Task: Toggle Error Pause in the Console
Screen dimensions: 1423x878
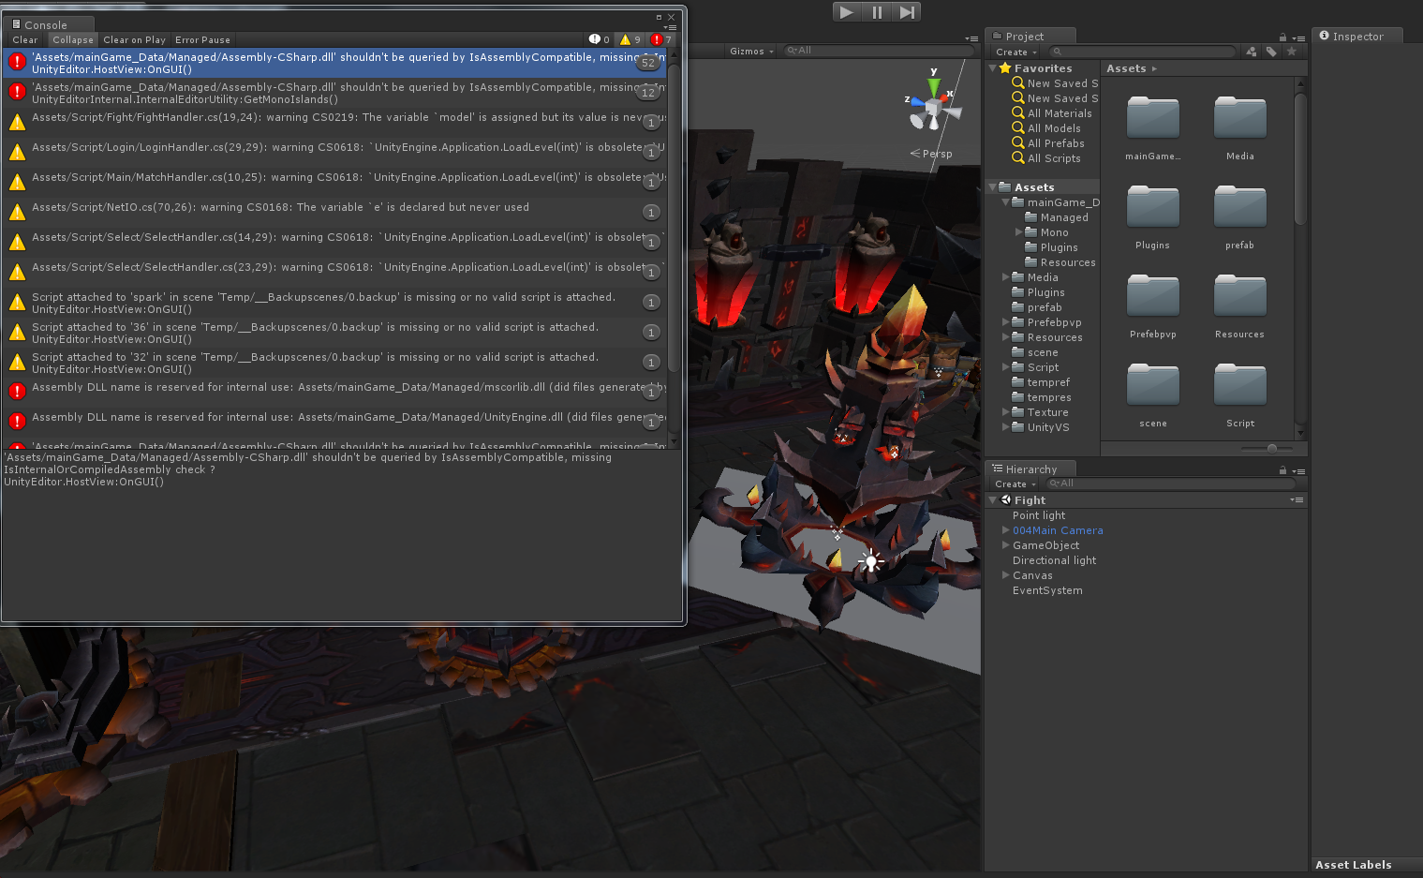Action: pyautogui.click(x=202, y=39)
